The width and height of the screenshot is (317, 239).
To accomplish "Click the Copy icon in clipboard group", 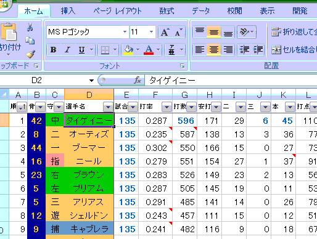I will coord(30,41).
